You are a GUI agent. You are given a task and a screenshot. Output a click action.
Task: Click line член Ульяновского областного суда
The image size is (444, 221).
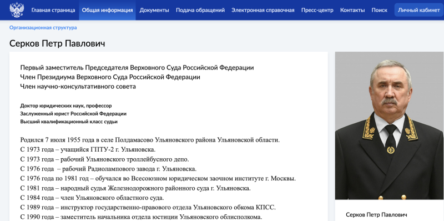[92, 198]
